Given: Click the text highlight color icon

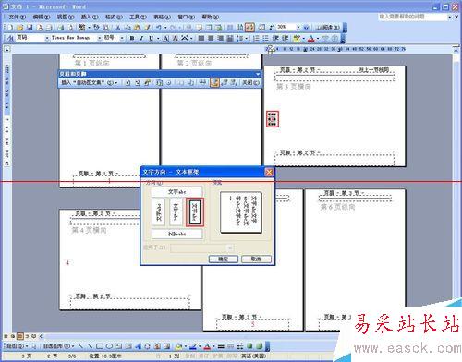Looking at the screenshot, I should click(297, 38).
